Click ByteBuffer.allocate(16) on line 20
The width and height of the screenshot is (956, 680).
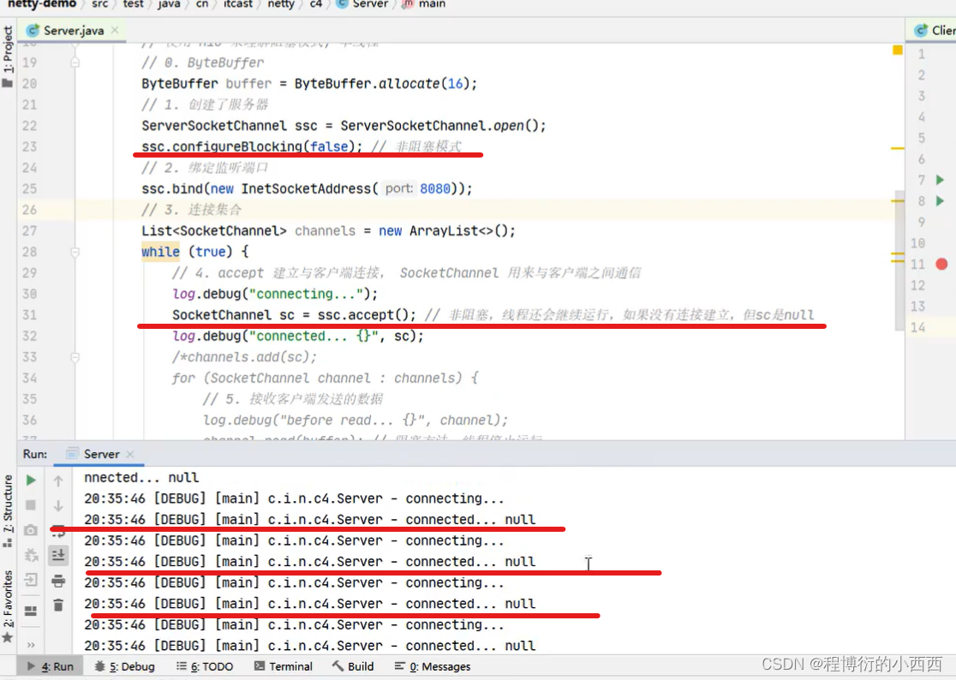point(382,83)
